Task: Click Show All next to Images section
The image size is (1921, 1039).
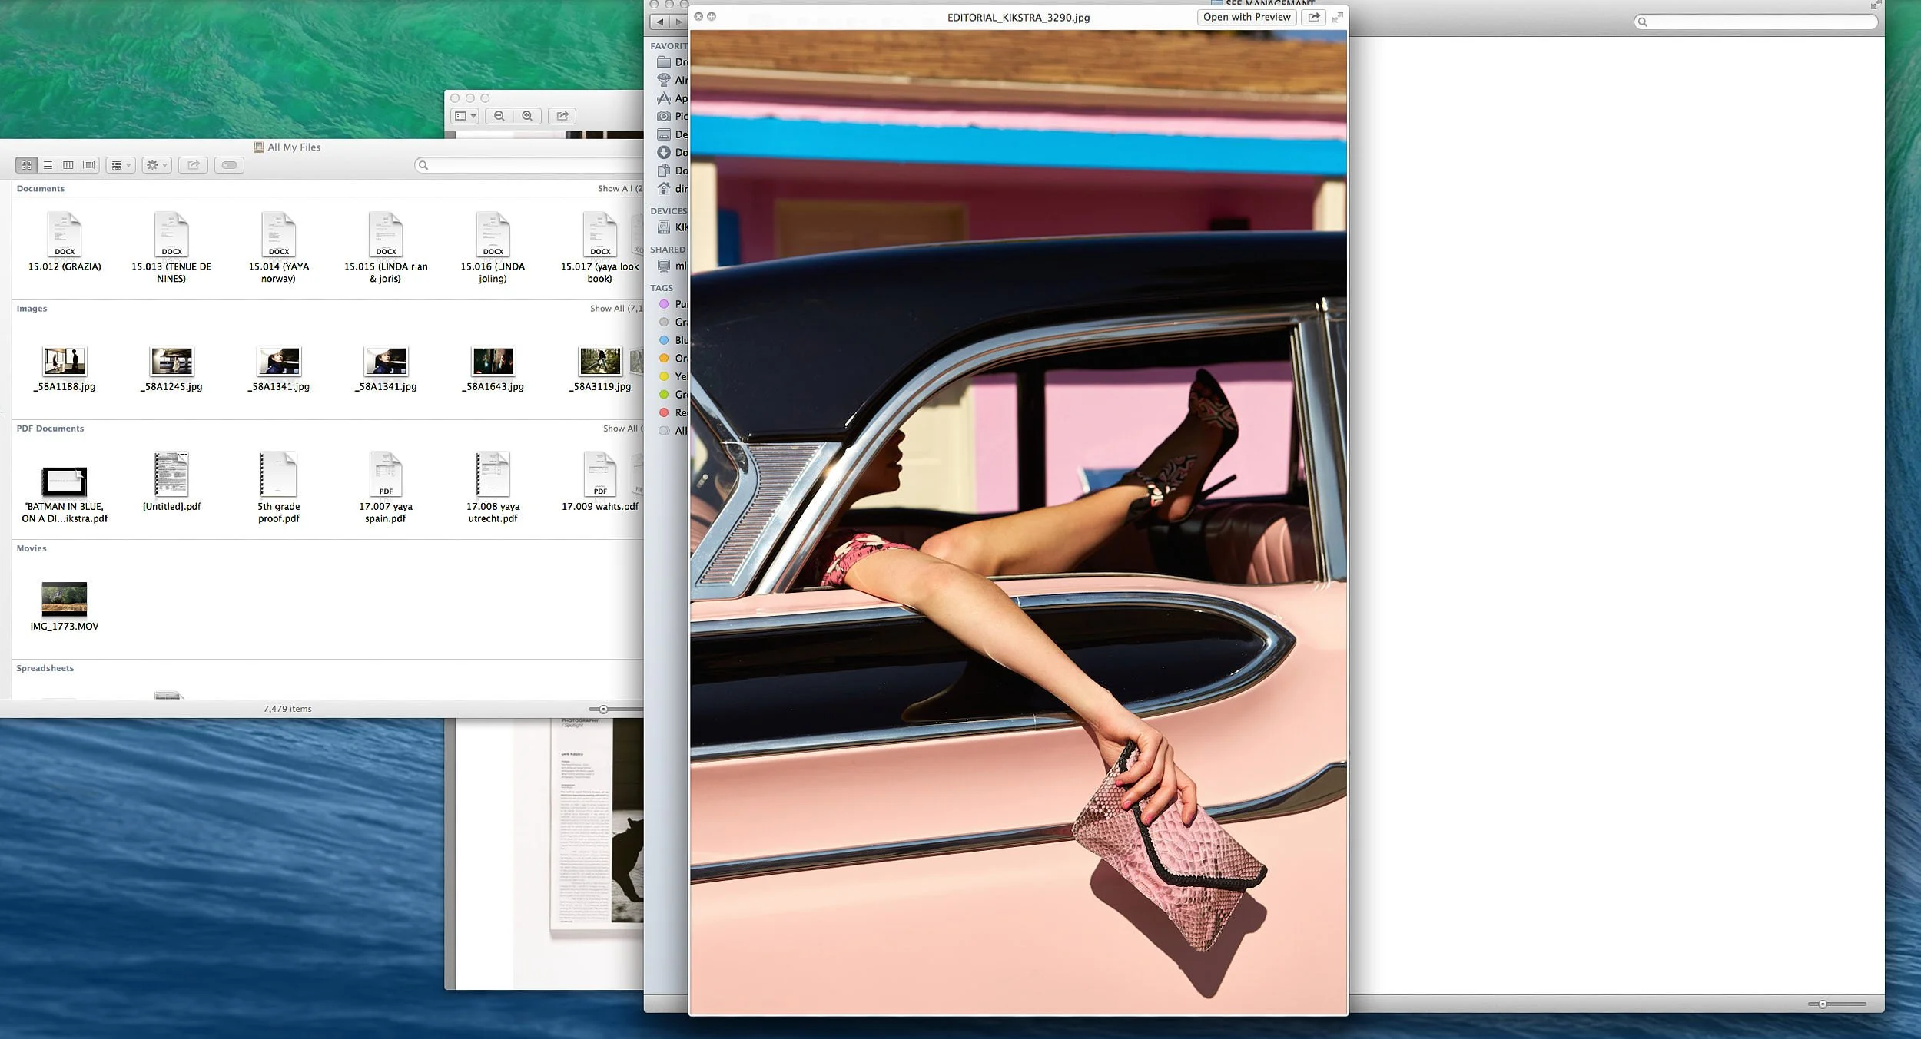Action: [607, 308]
